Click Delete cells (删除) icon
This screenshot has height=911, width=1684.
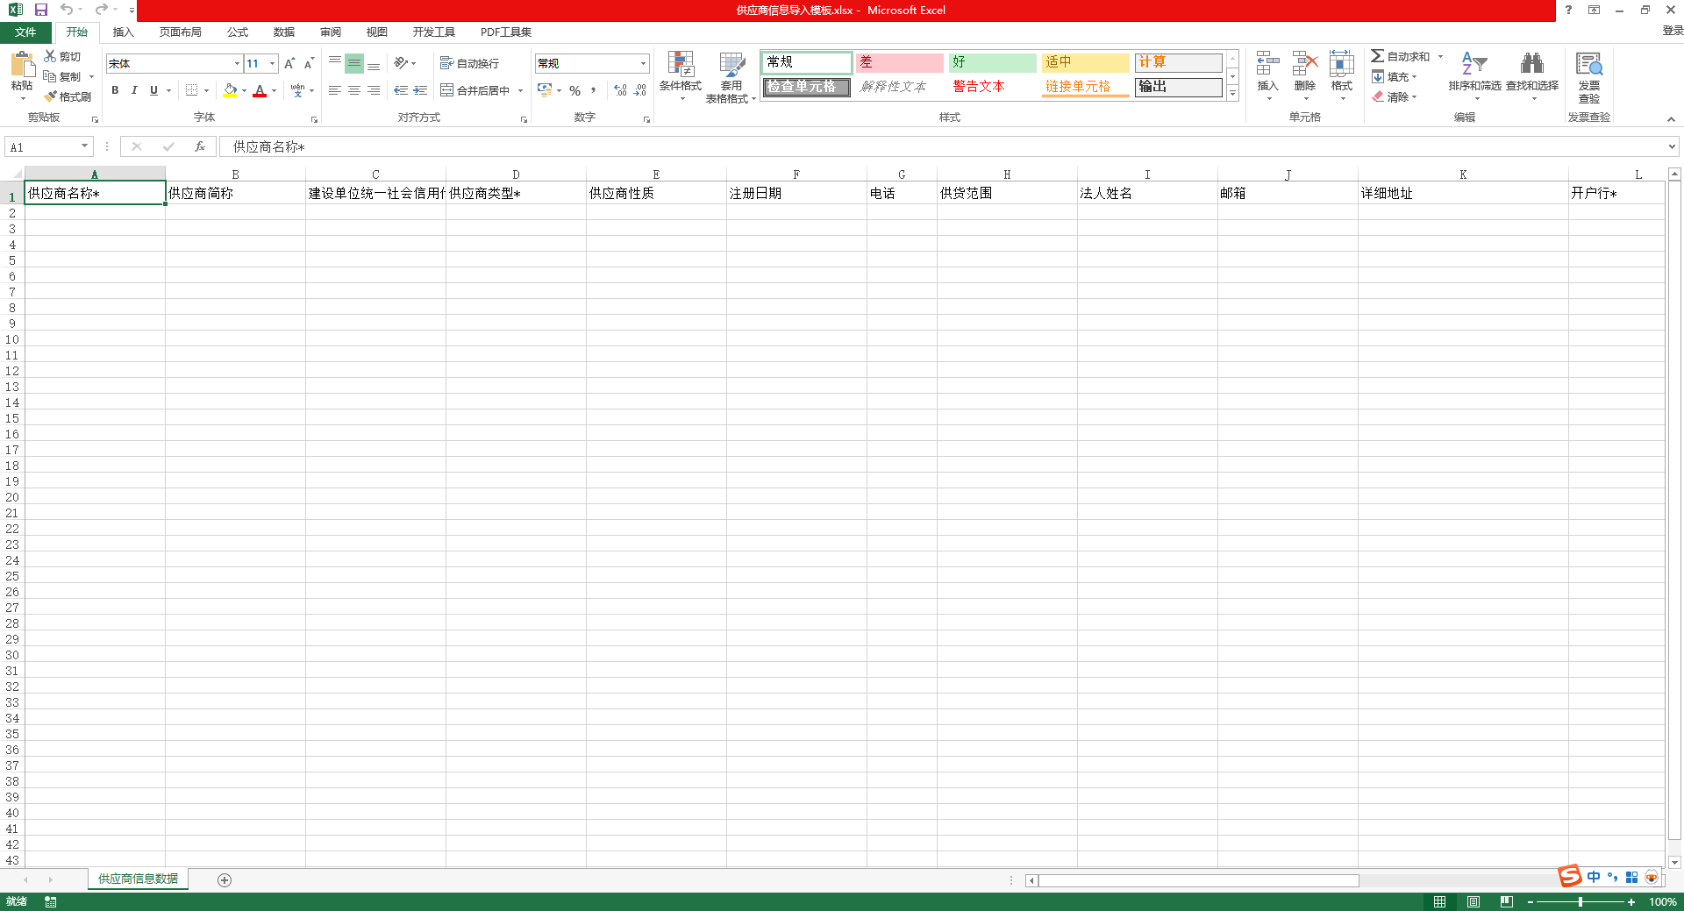click(x=1305, y=75)
